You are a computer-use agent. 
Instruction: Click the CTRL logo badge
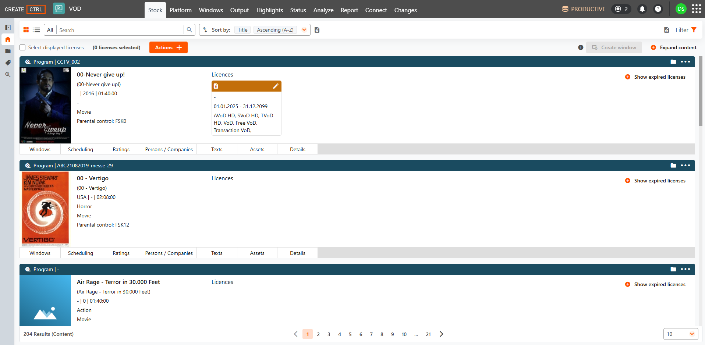(x=36, y=9)
